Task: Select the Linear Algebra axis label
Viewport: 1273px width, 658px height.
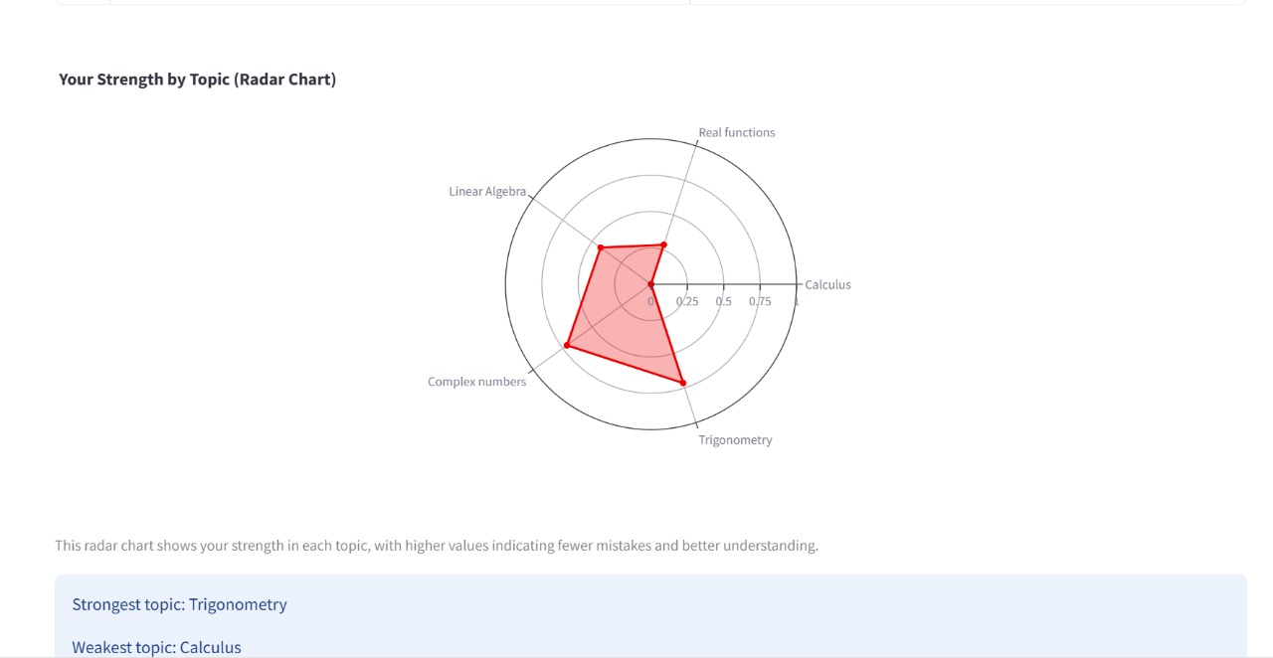Action: [487, 192]
